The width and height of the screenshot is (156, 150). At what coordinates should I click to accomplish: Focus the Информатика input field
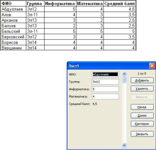[105, 89]
